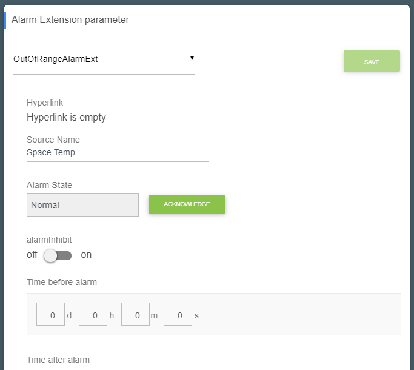Select the hours box in Time before alarm
This screenshot has height=370, width=414.
[93, 315]
